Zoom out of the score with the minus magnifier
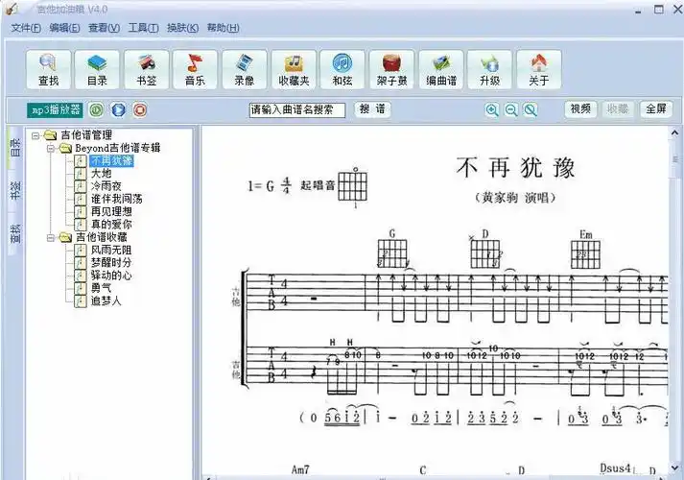 [511, 109]
